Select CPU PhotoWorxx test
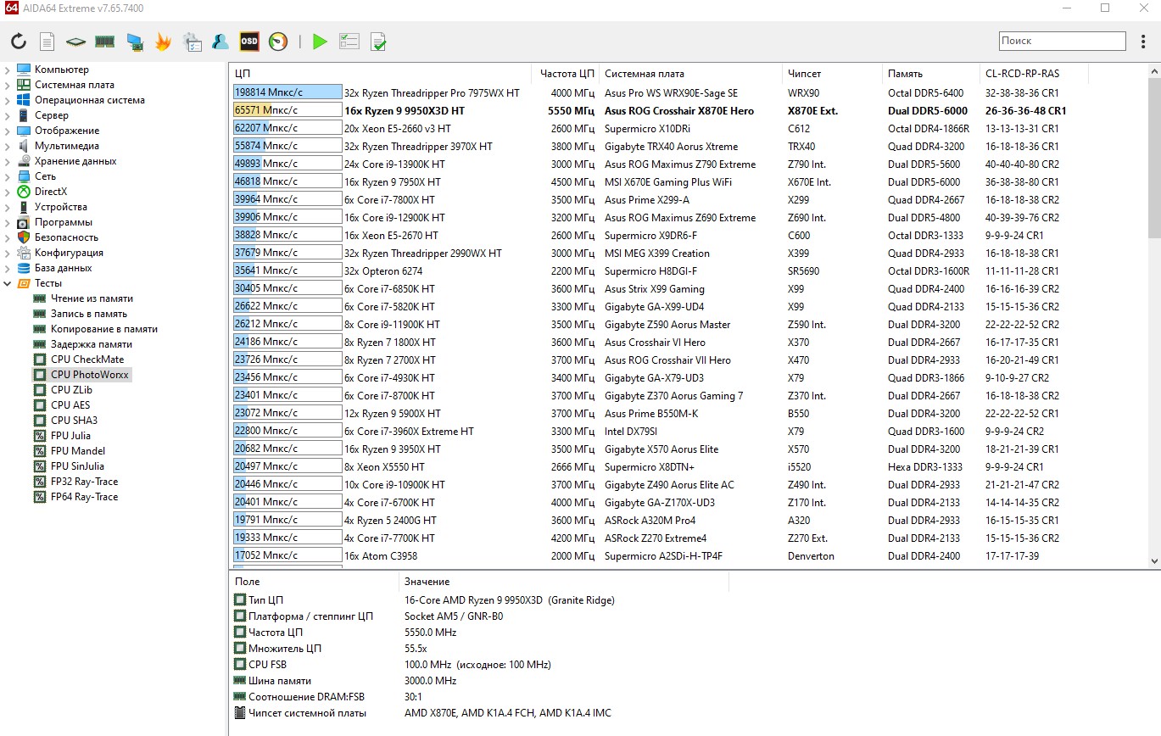Screen dimensions: 1161x736 [x=91, y=375]
